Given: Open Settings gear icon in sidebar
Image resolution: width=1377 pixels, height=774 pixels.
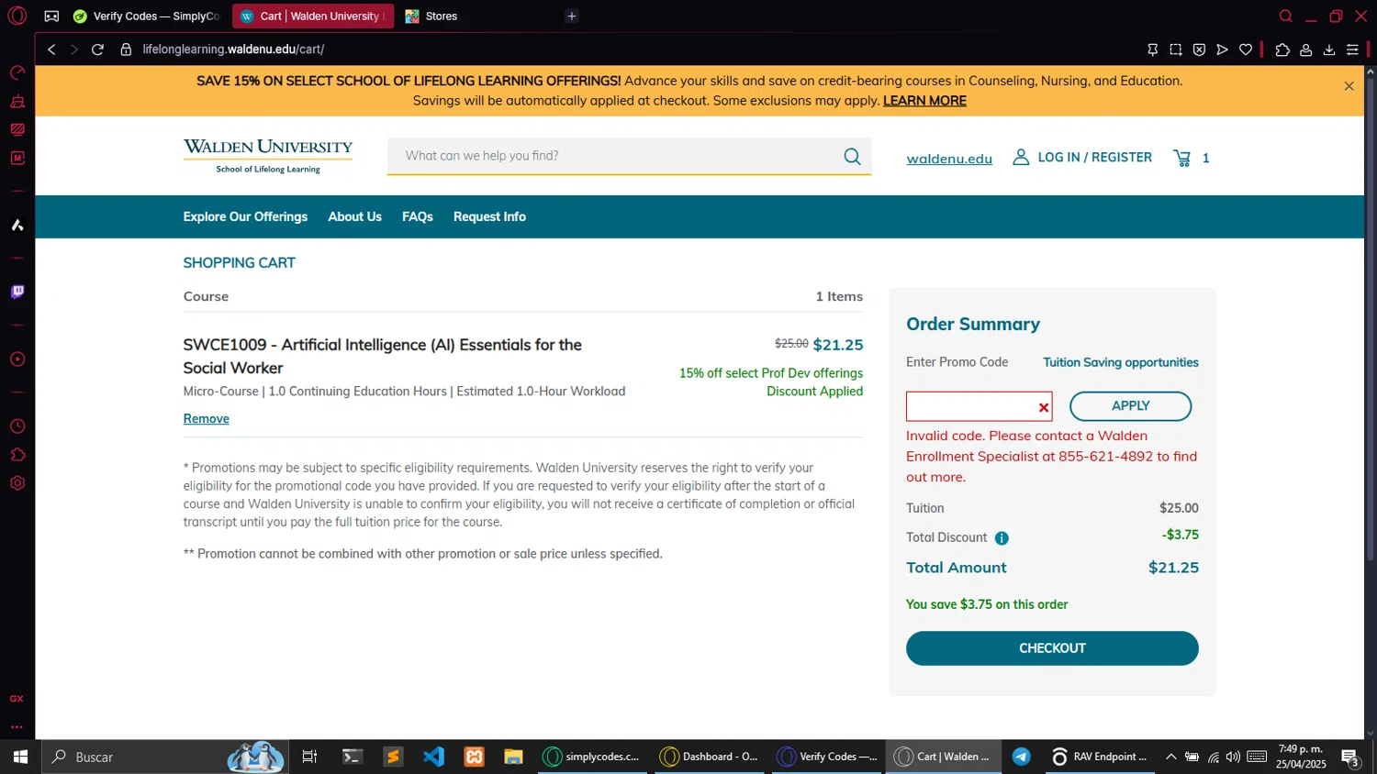Looking at the screenshot, I should tap(17, 483).
